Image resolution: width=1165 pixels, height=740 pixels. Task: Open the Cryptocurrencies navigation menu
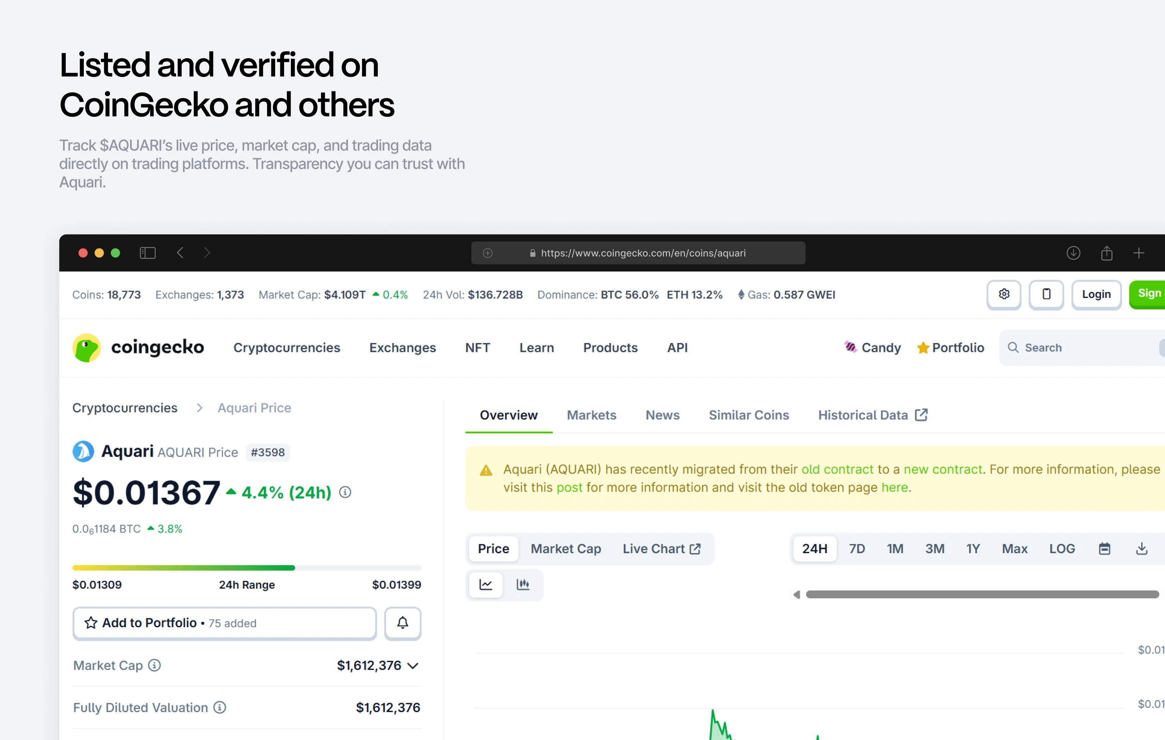[x=286, y=348]
